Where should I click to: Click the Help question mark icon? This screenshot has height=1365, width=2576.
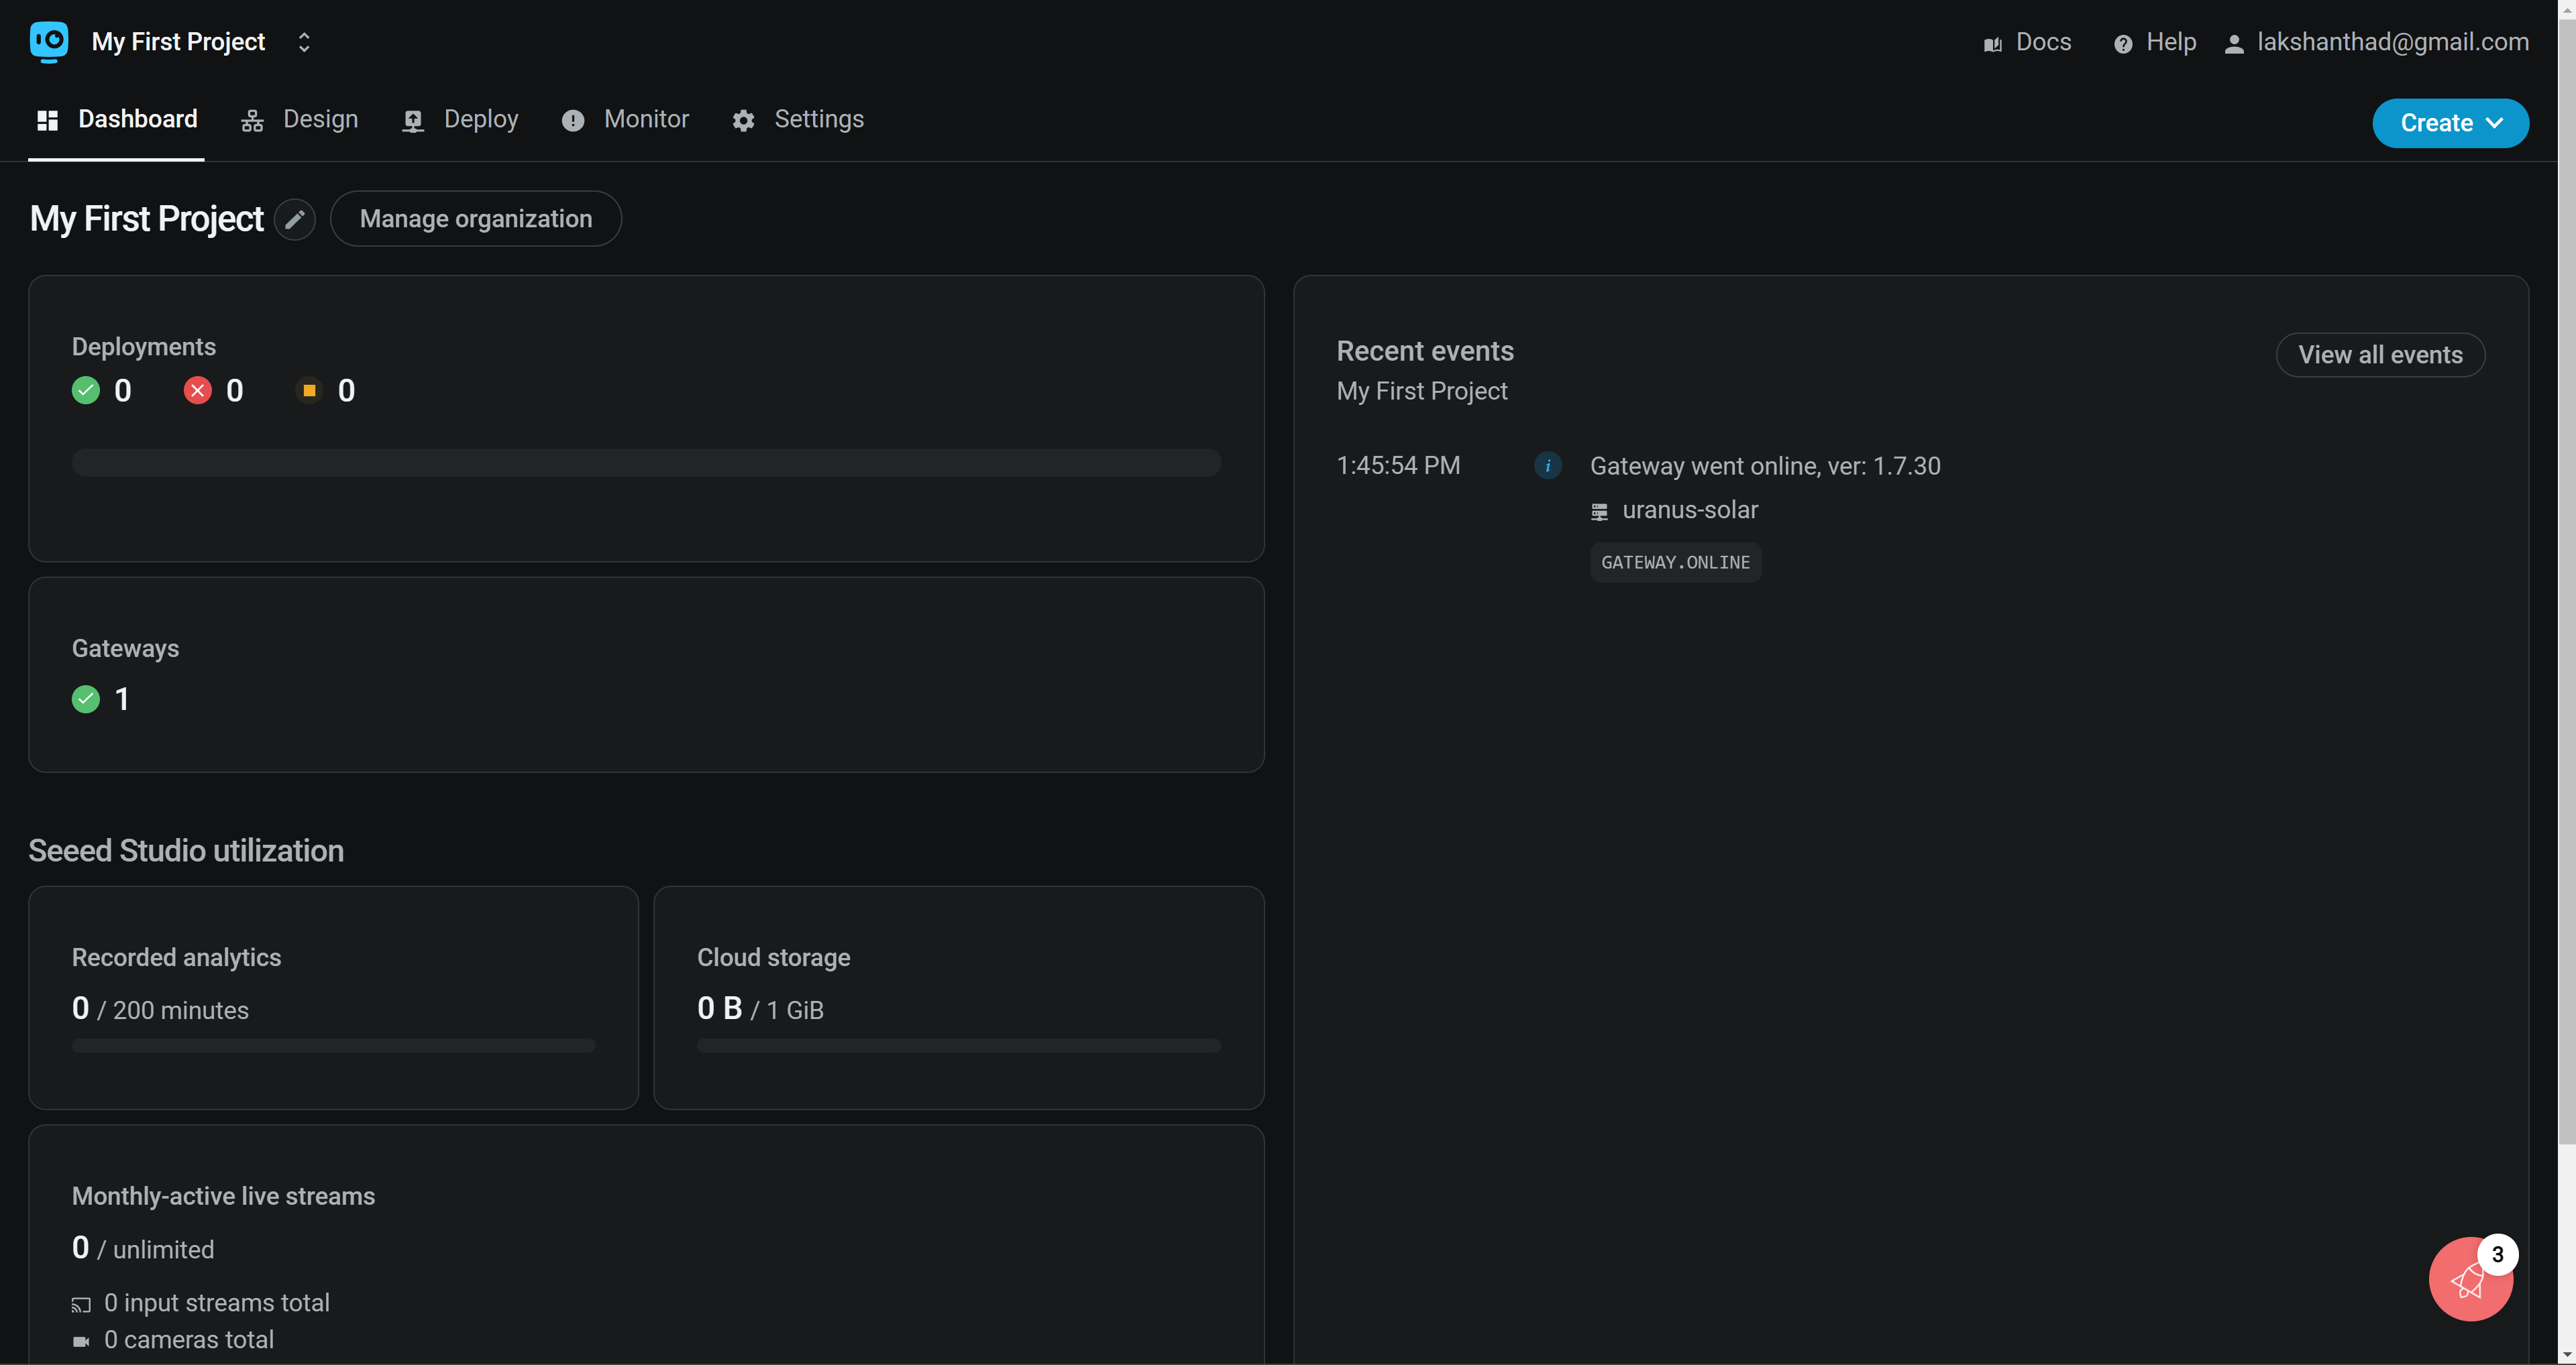coord(2123,44)
